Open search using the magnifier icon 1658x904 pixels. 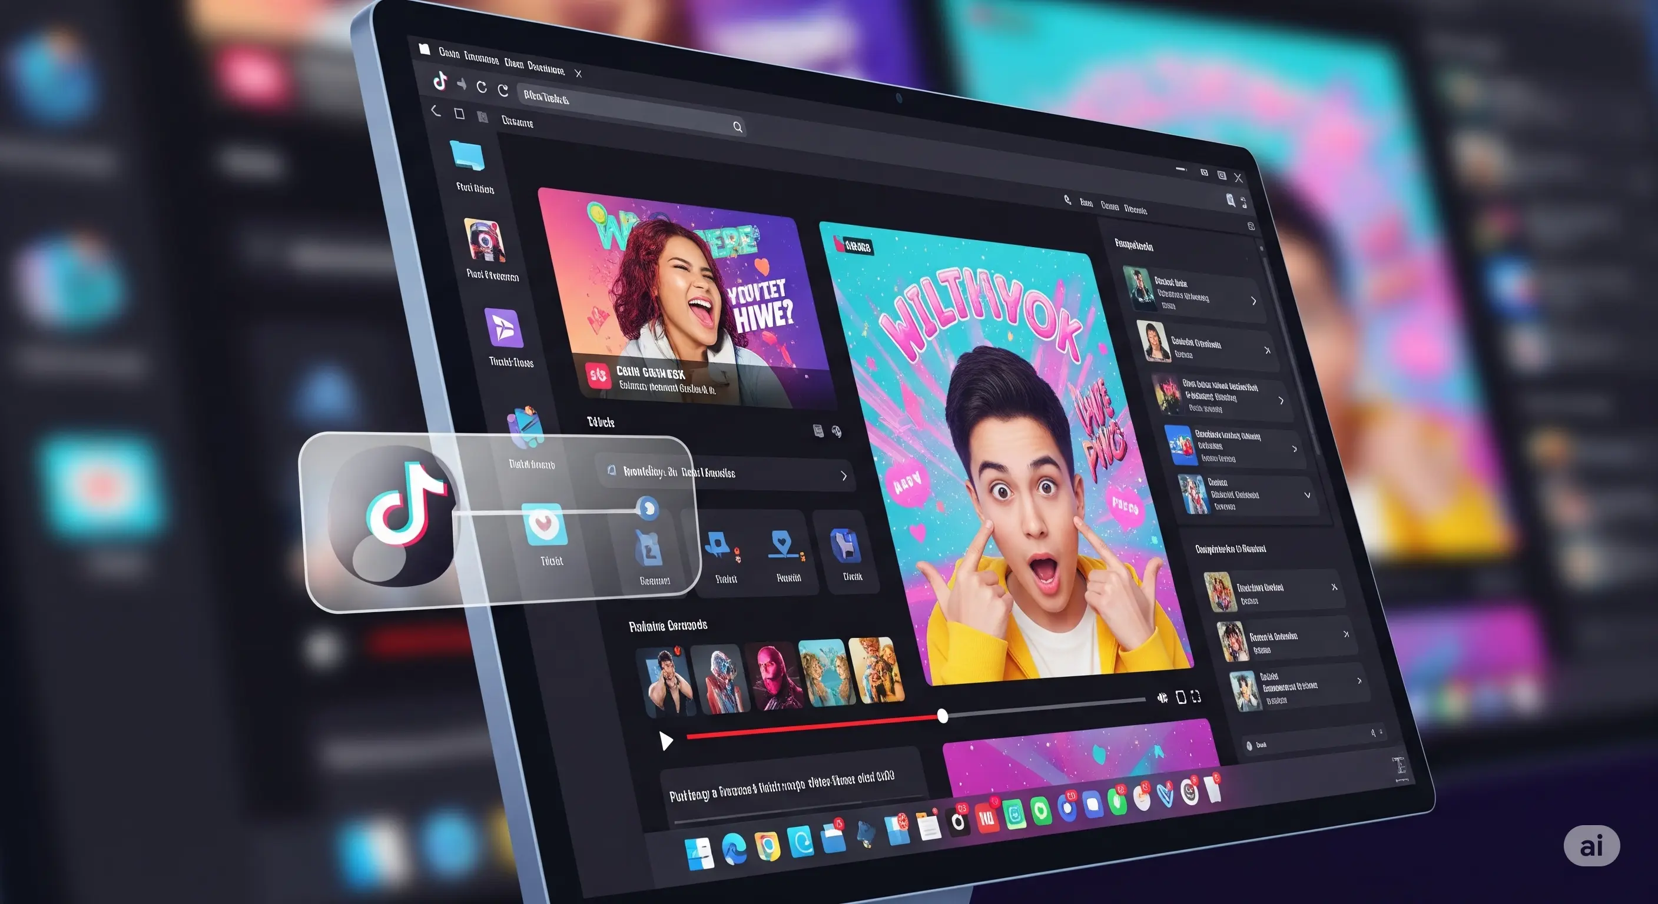tap(737, 127)
